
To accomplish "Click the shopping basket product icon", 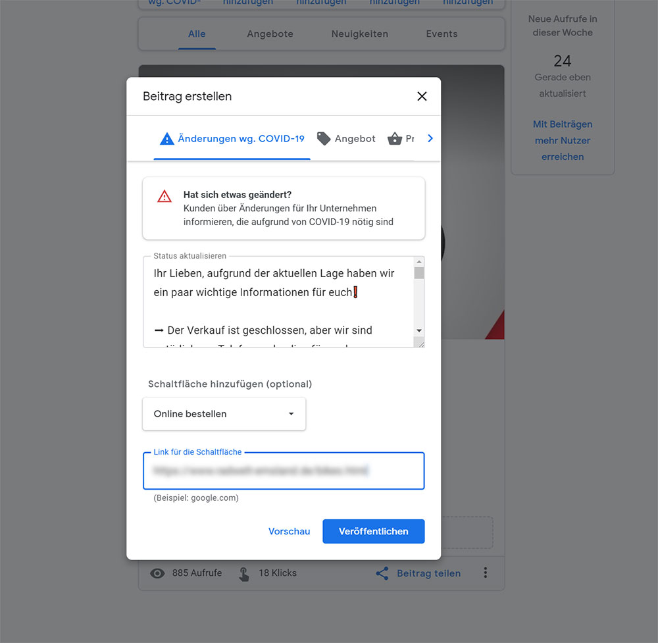I will click(394, 138).
